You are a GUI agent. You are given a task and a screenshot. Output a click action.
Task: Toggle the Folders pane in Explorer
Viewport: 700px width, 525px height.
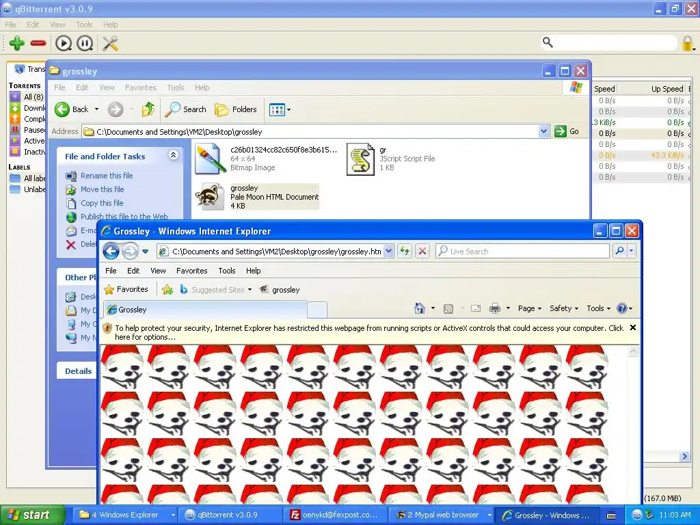(236, 109)
